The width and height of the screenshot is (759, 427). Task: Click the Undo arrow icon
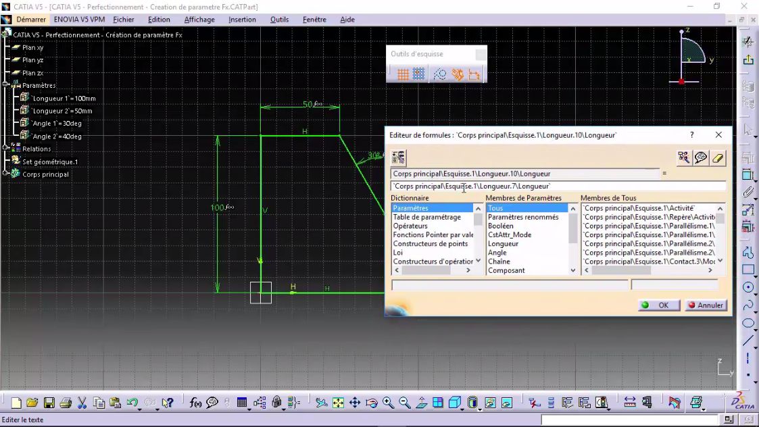point(132,403)
